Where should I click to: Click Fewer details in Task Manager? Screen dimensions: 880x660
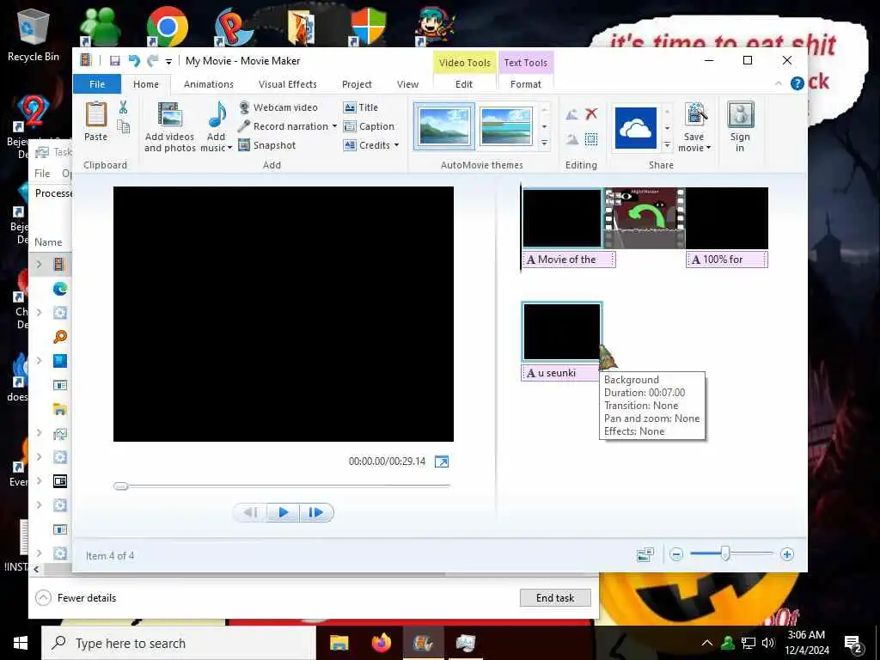coord(76,598)
